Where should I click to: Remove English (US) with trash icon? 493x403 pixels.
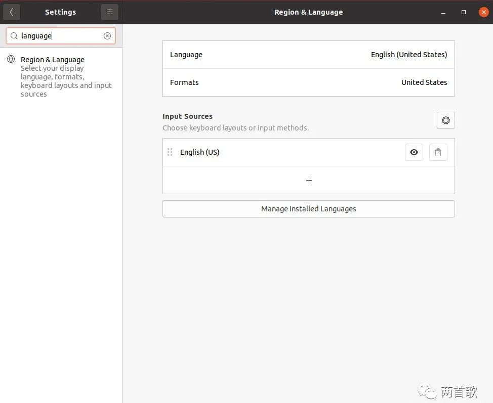pos(438,152)
